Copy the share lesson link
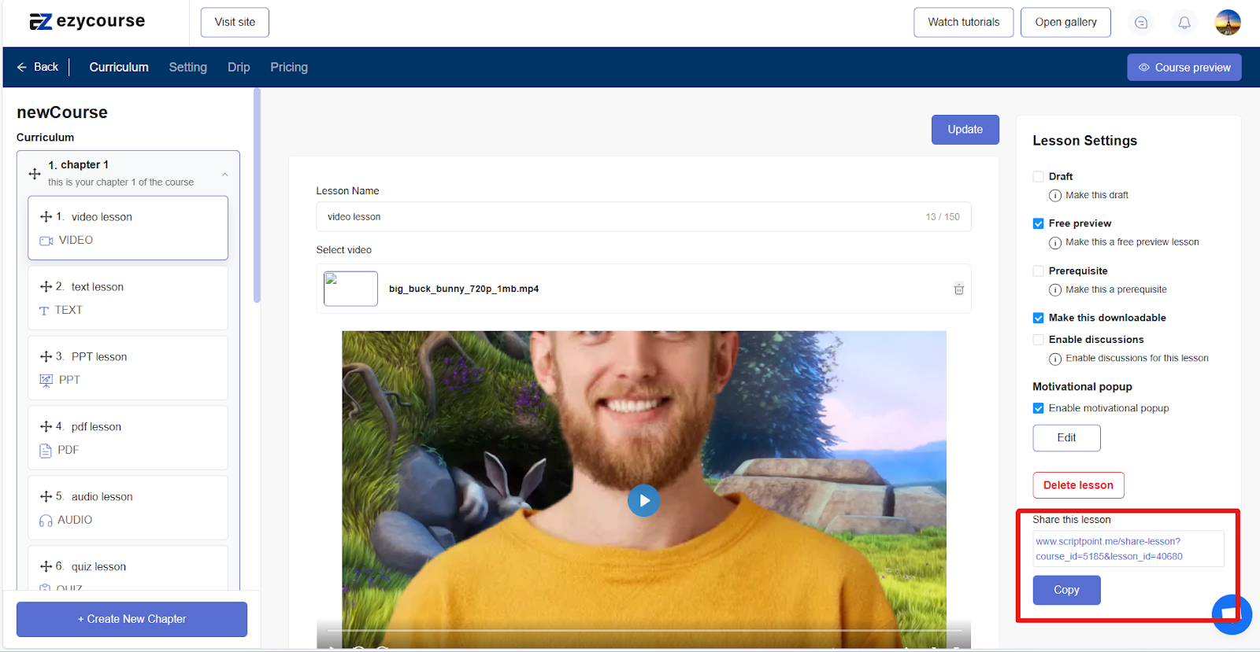The image size is (1260, 652). tap(1066, 590)
